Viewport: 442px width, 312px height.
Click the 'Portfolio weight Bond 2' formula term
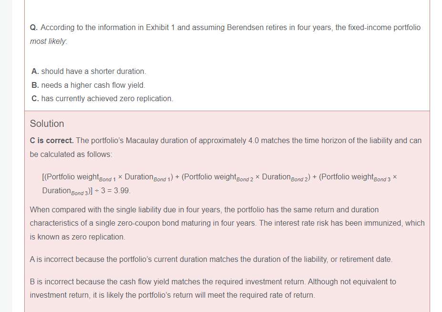[218, 177]
